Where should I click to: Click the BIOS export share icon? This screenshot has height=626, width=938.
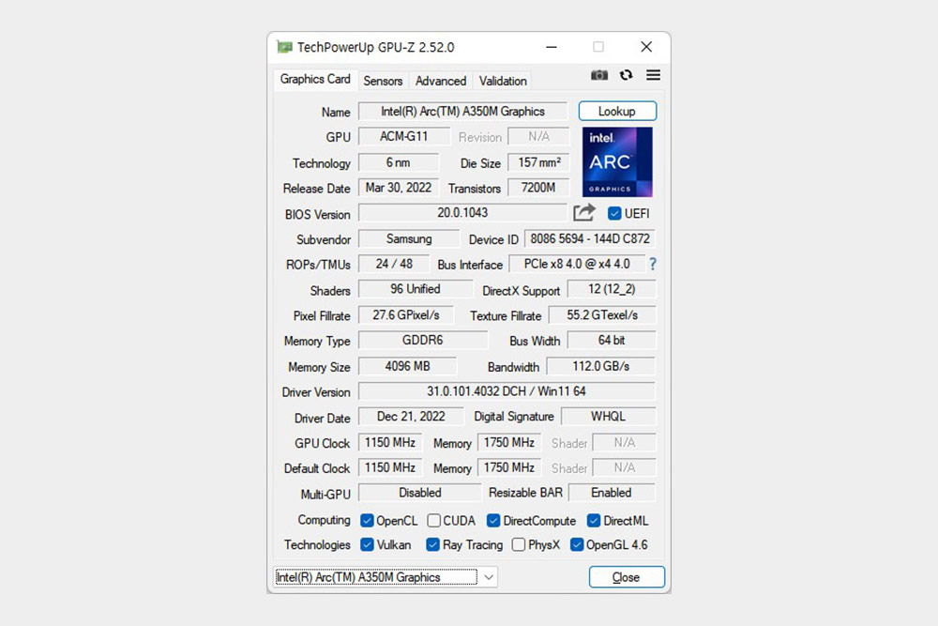tap(584, 212)
